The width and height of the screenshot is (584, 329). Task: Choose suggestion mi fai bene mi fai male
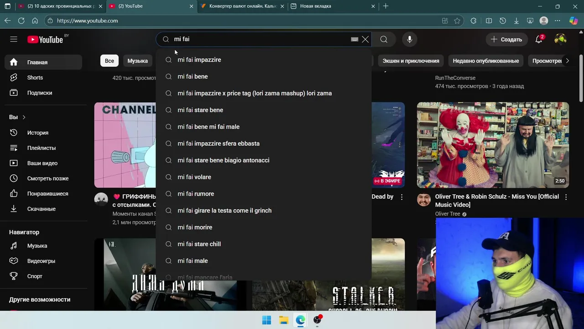[x=264, y=127]
